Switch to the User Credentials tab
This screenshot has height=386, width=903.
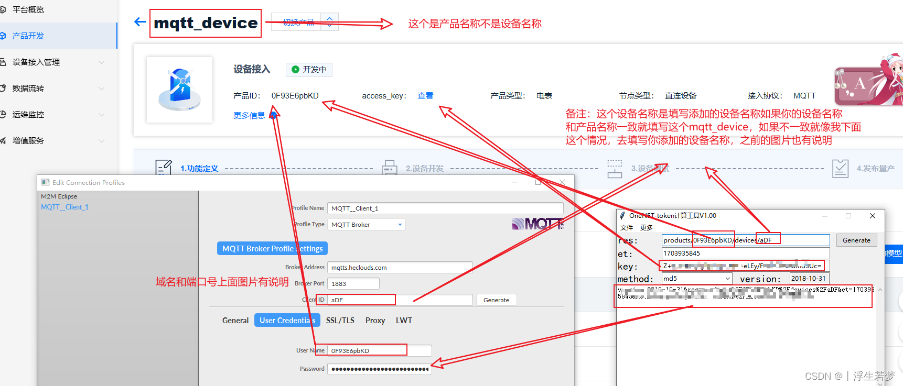click(x=287, y=320)
